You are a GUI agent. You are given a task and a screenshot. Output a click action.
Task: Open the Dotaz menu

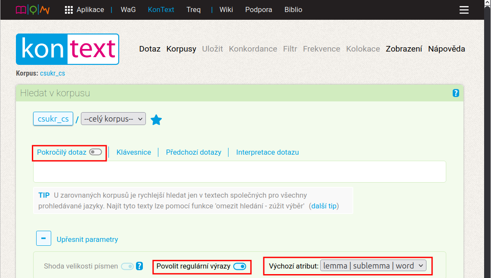[150, 49]
